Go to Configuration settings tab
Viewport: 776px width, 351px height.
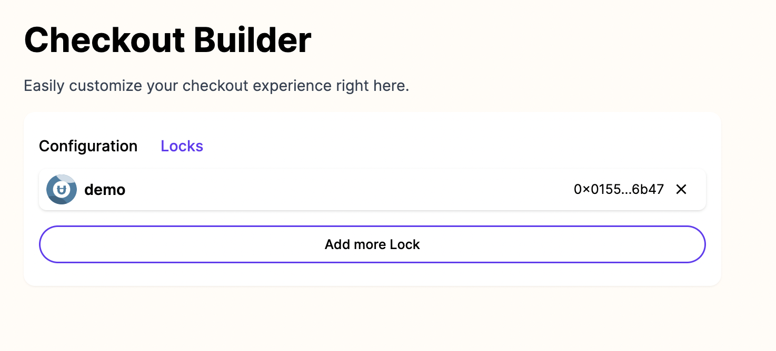pos(88,146)
